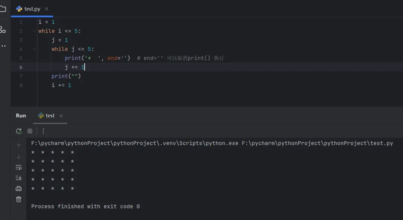Screen dimensions: 403x220
Task: Click the Down stack trace arrow
Action: click(19, 156)
